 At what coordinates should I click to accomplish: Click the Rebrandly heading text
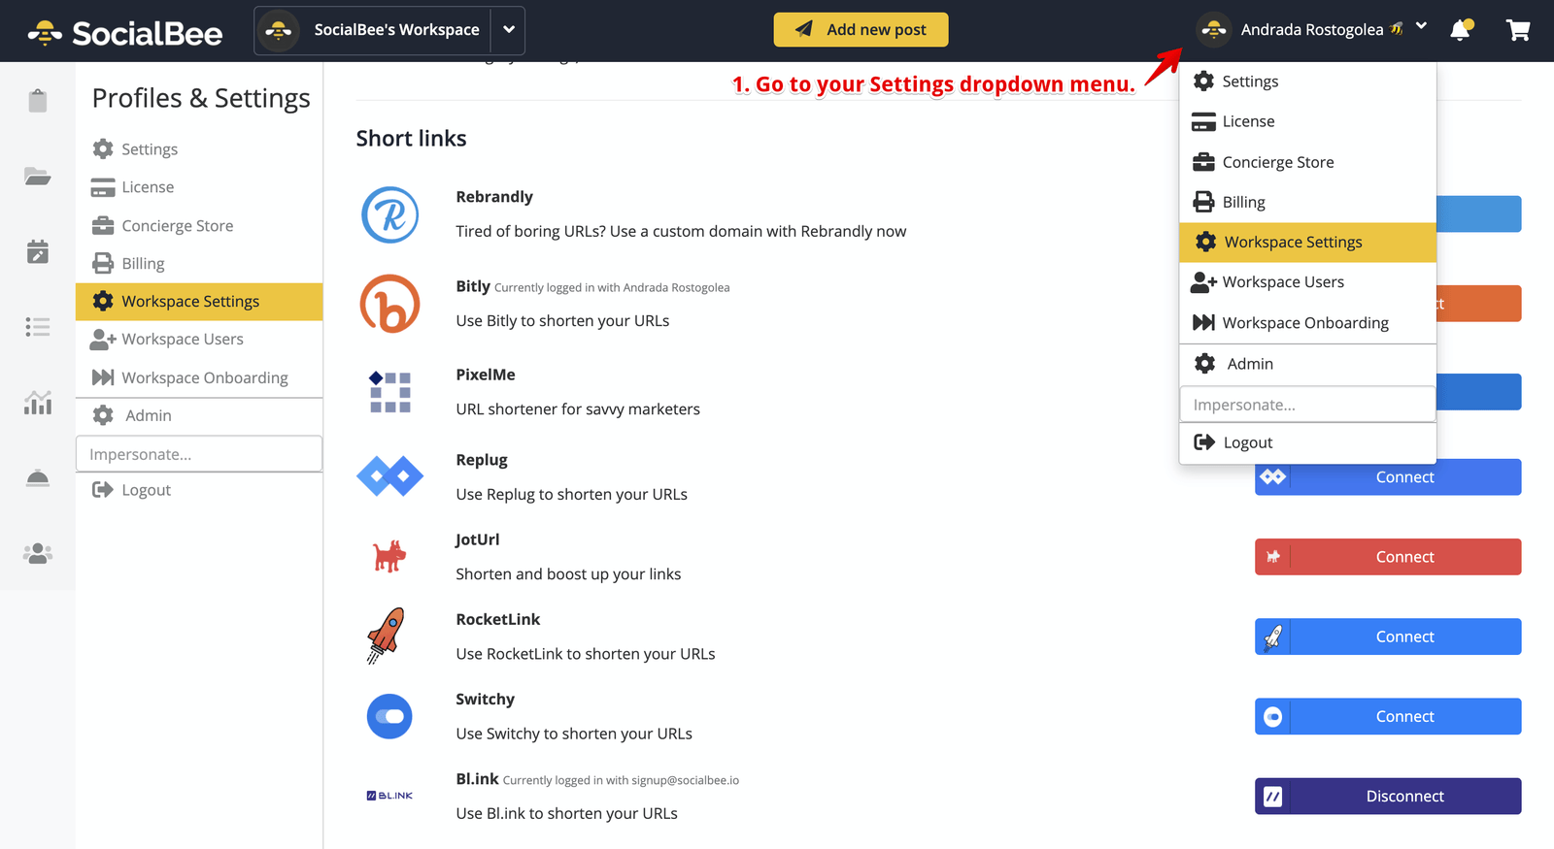pyautogui.click(x=494, y=197)
